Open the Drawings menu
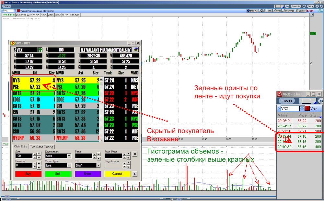324x201 pixels. tap(288, 11)
